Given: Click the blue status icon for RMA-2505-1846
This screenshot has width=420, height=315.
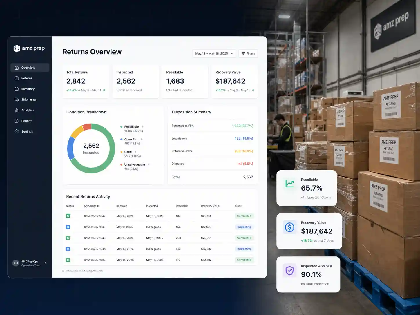Looking at the screenshot, I should (x=68, y=227).
